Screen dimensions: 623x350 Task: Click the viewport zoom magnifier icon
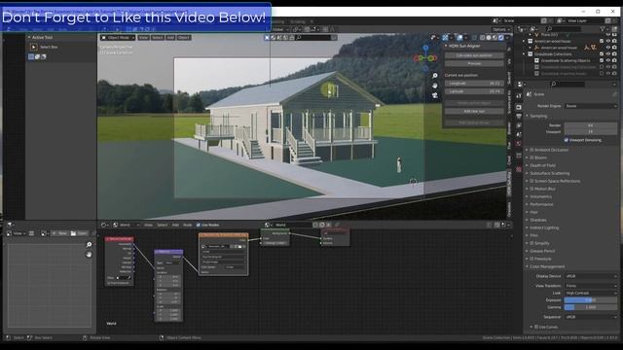(435, 76)
